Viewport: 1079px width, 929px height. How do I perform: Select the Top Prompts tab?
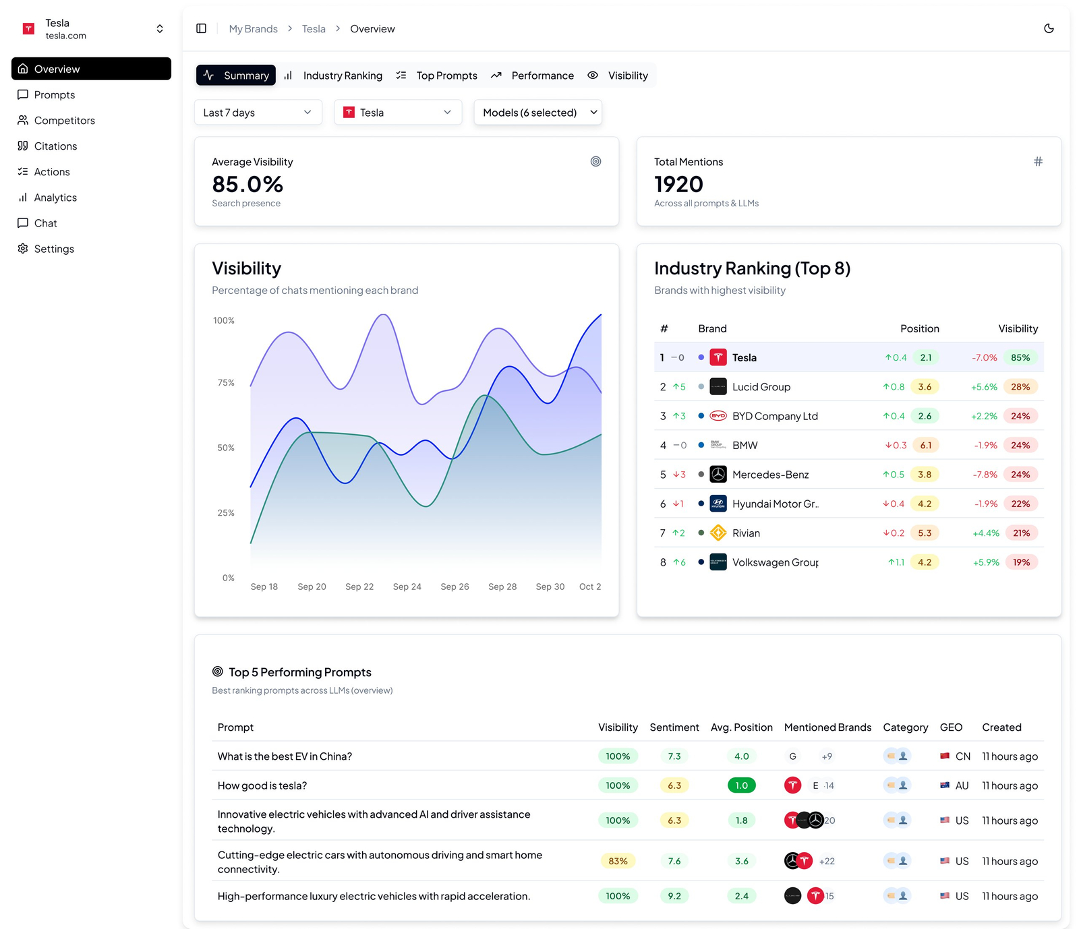click(x=446, y=76)
